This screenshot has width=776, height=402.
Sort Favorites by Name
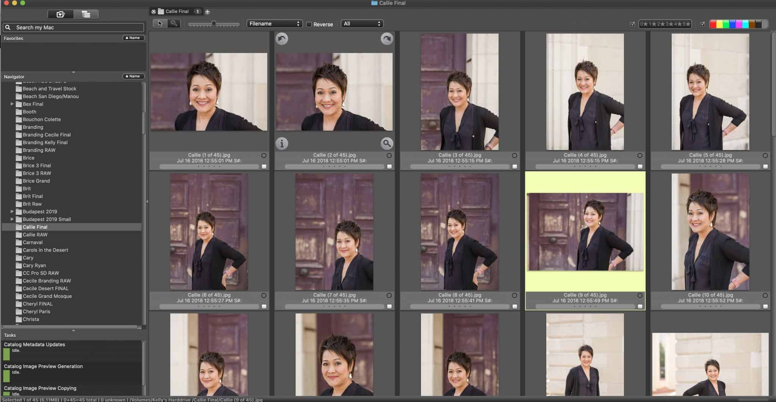click(133, 38)
